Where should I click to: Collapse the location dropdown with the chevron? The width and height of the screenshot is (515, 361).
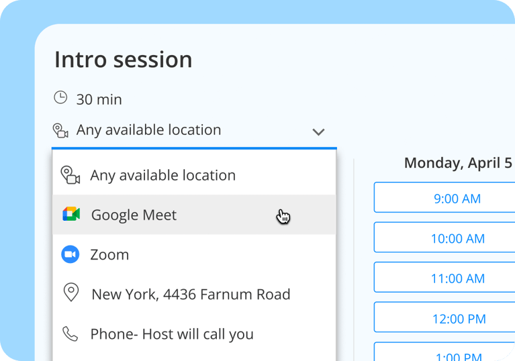318,132
